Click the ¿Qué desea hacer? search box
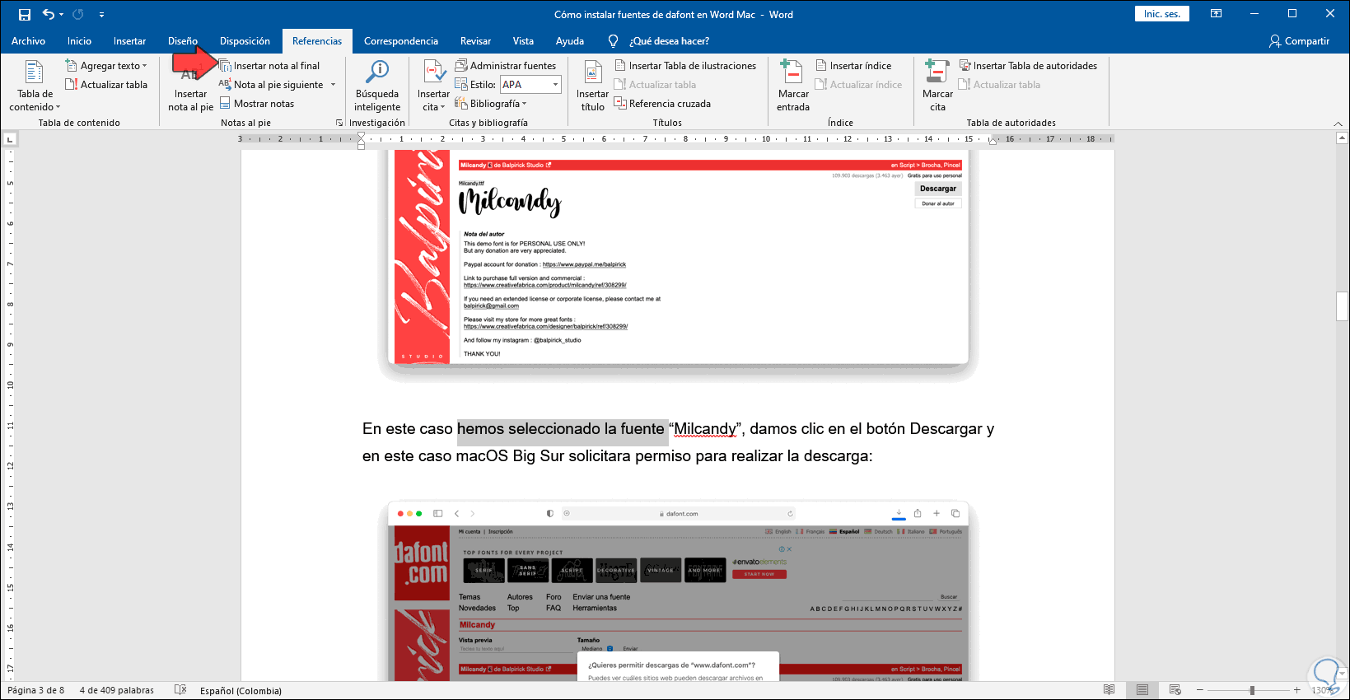This screenshot has width=1350, height=700. 668,41
